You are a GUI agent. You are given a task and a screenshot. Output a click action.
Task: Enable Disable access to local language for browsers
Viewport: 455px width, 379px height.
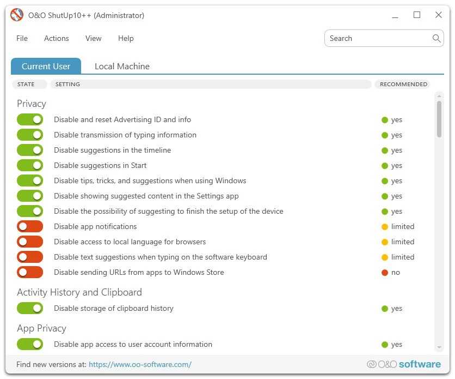point(30,242)
